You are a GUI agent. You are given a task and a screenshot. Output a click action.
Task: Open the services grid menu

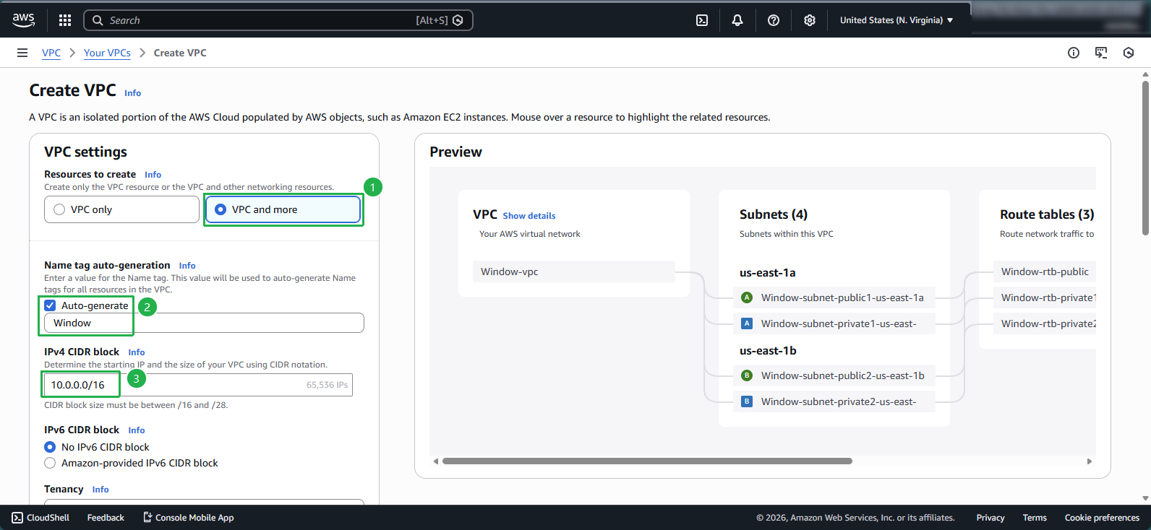click(x=65, y=20)
